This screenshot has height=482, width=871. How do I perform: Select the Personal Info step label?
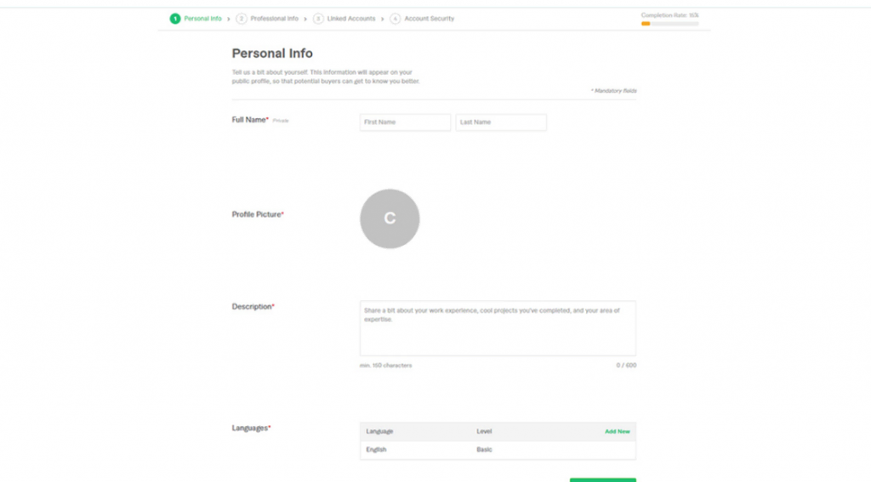point(202,19)
